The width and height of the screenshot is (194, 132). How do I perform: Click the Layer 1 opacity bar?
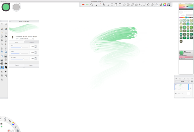pos(189,87)
